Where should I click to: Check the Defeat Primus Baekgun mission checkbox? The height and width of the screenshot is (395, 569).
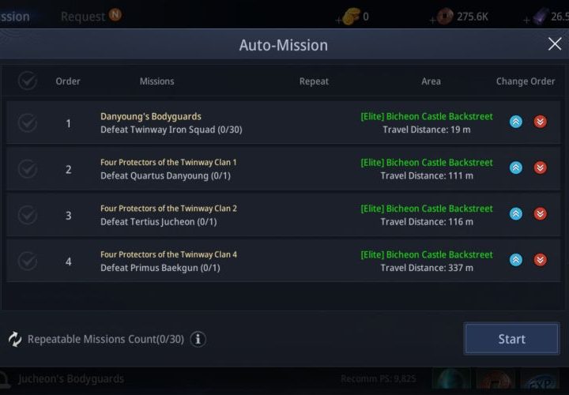pyautogui.click(x=28, y=261)
